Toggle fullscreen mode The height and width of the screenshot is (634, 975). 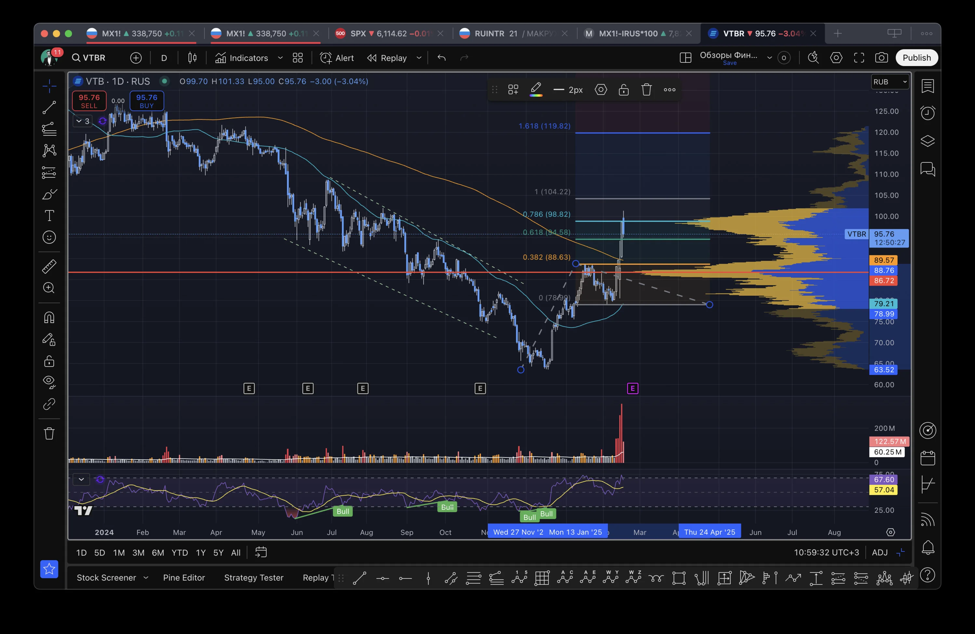(859, 58)
